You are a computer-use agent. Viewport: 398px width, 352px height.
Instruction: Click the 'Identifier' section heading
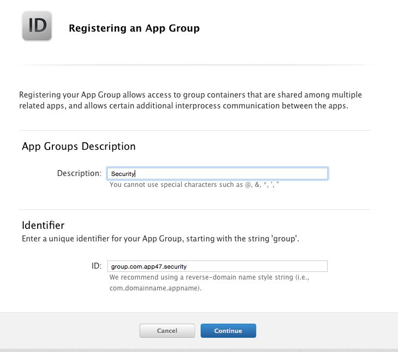click(x=43, y=225)
